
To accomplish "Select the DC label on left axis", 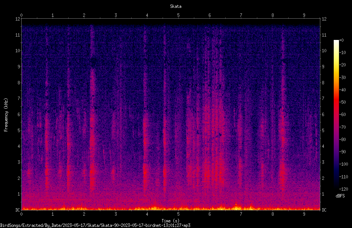I will click(18, 210).
